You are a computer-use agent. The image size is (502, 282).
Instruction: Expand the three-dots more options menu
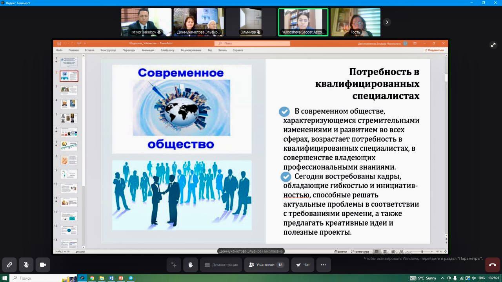tap(324, 265)
